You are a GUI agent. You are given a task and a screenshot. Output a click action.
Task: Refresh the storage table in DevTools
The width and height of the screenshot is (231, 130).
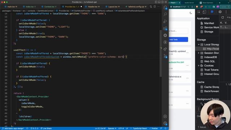tap(223, 18)
